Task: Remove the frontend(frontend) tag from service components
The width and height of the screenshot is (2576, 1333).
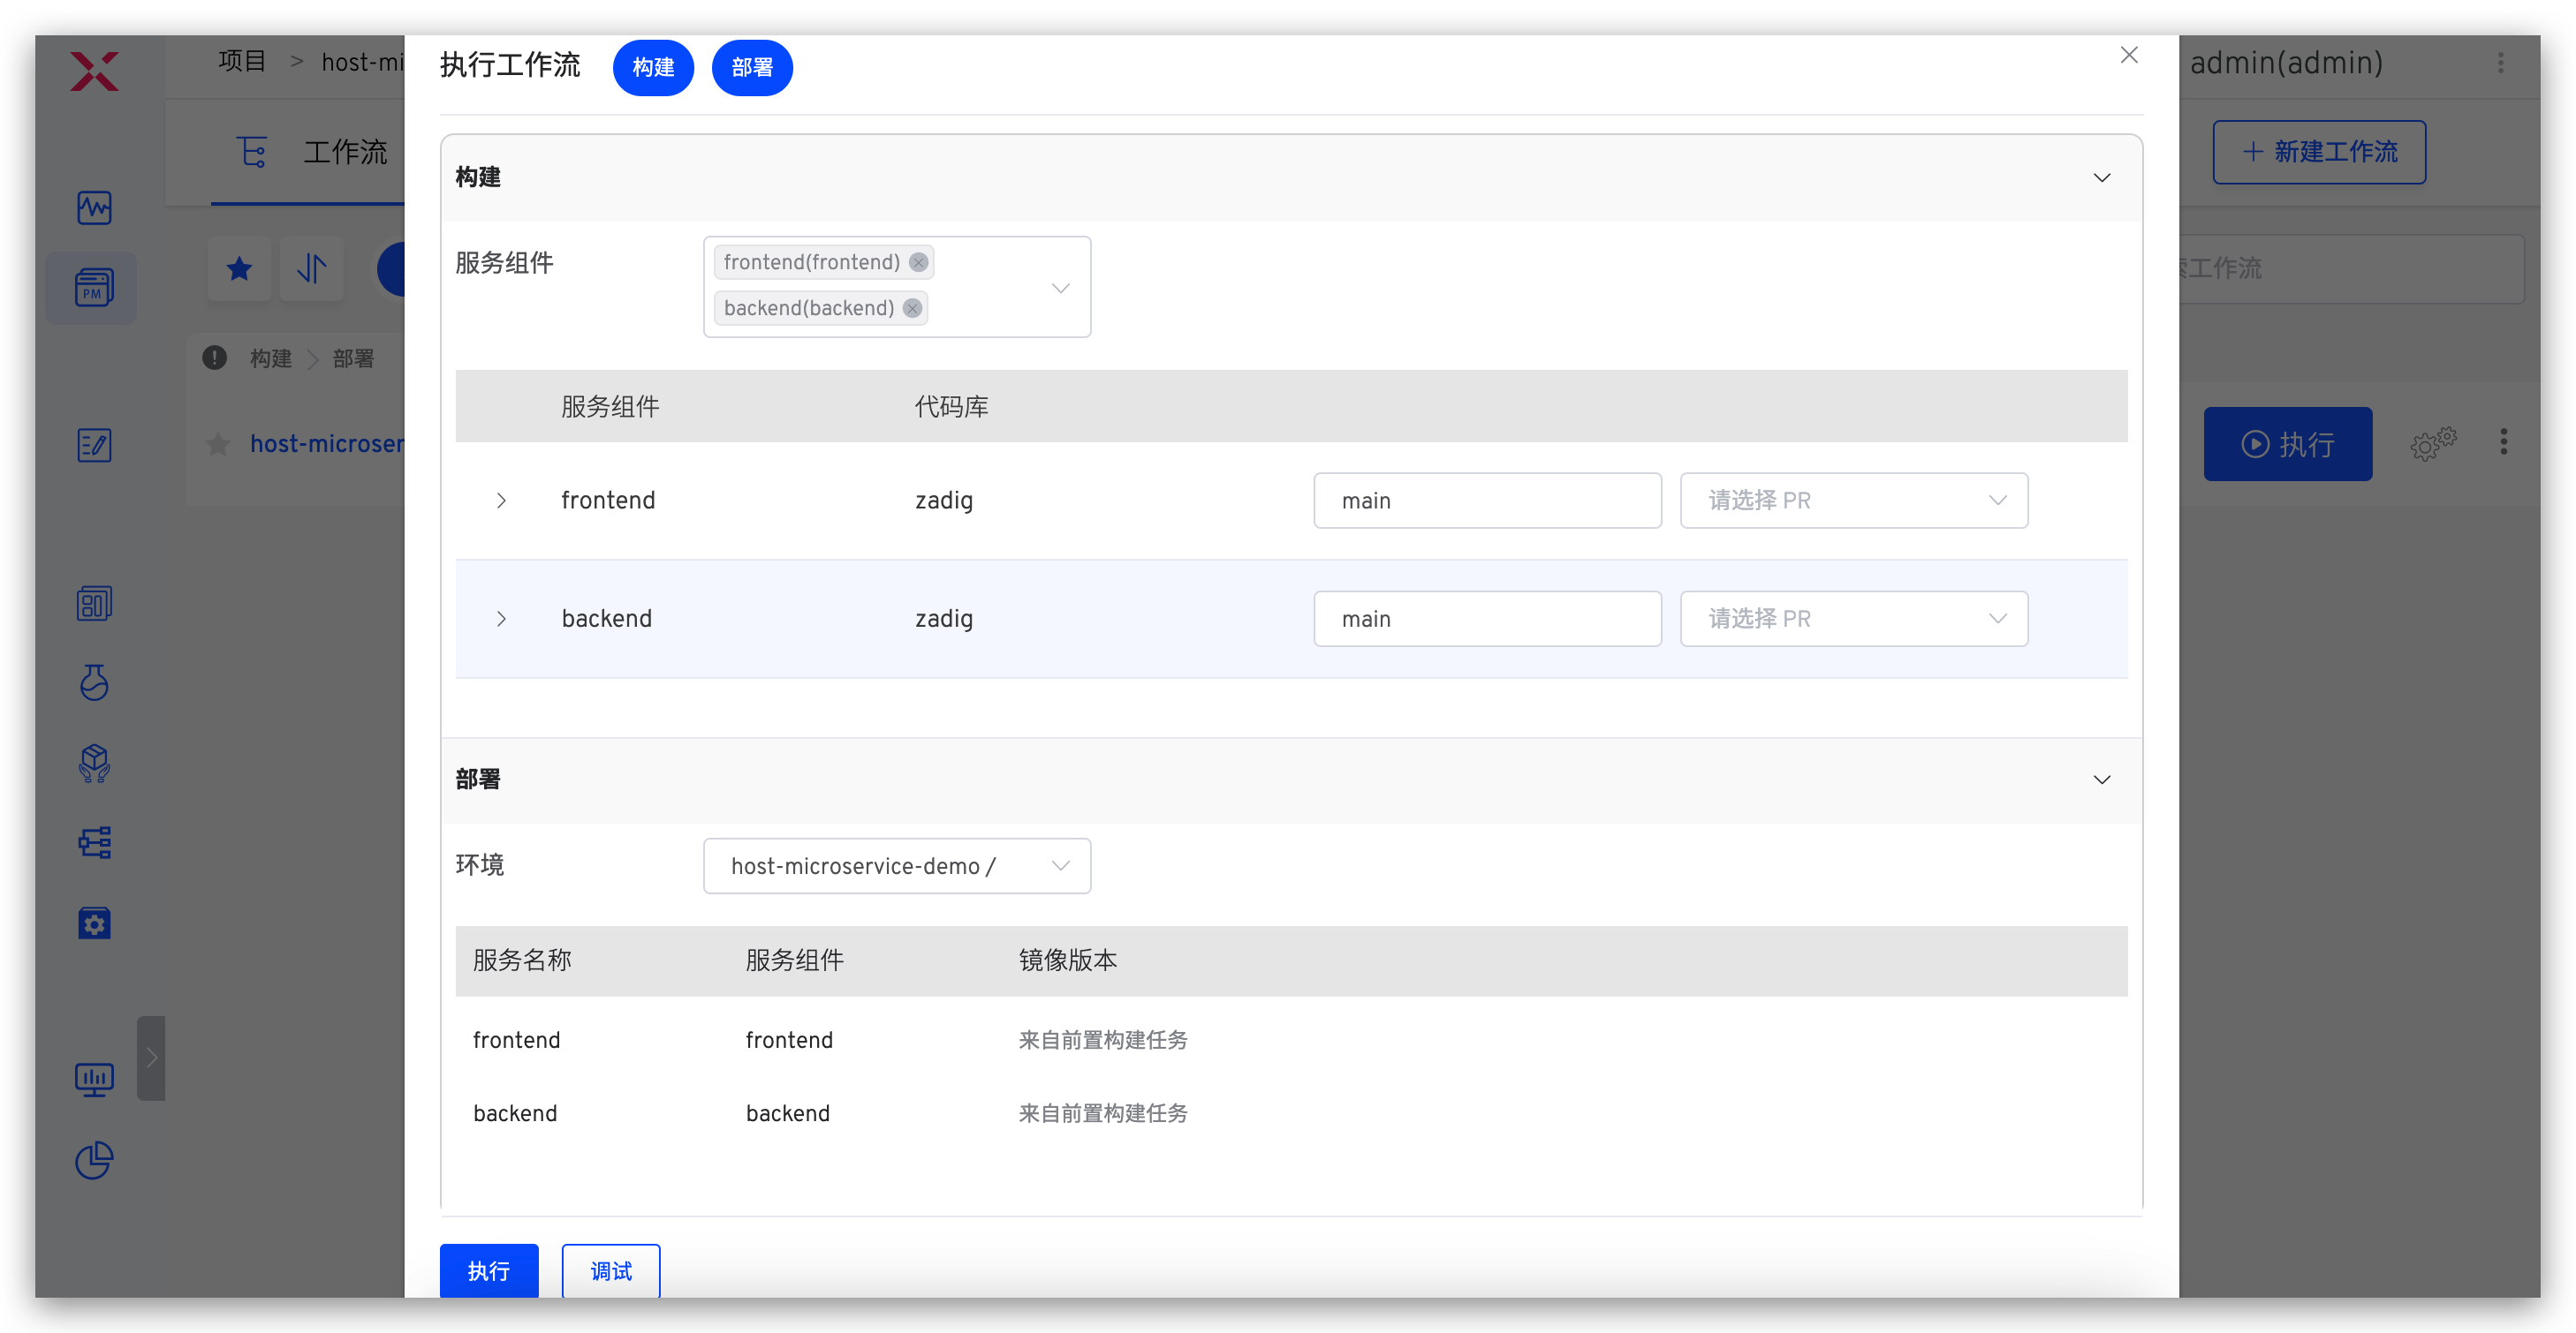Action: (918, 263)
